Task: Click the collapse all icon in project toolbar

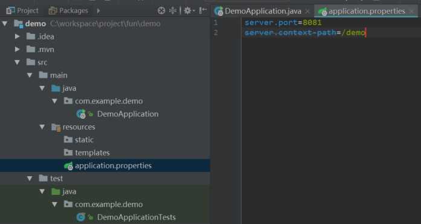Action: (173, 10)
